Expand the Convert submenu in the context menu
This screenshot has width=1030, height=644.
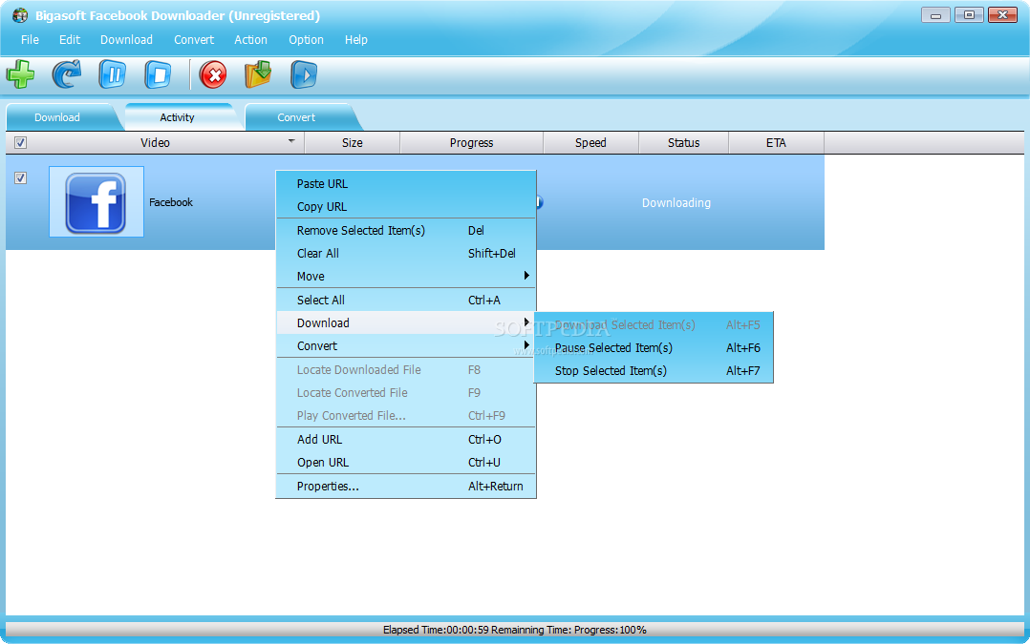pos(406,345)
